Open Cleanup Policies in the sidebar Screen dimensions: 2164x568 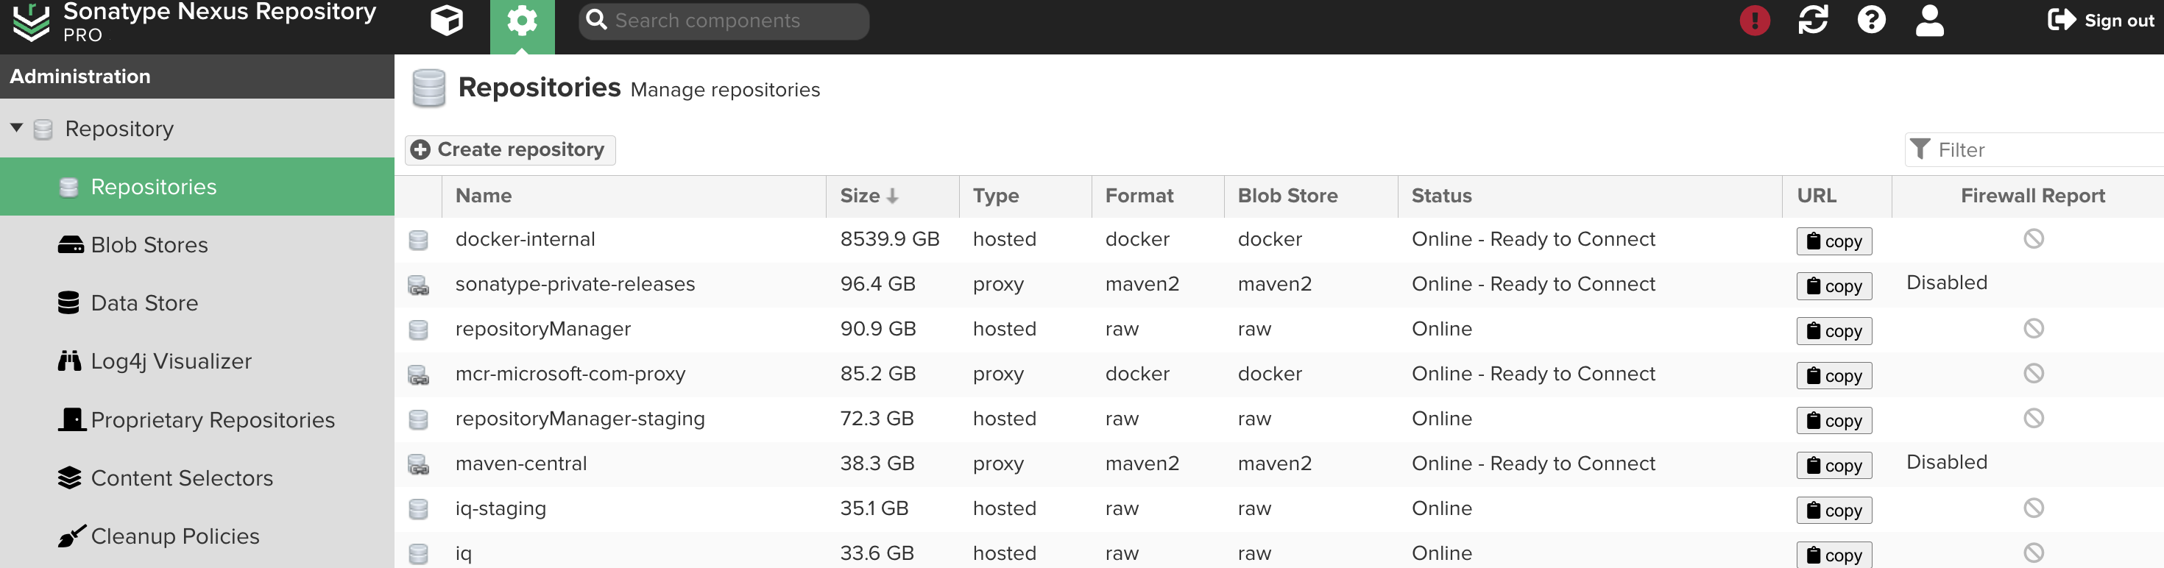(x=197, y=536)
